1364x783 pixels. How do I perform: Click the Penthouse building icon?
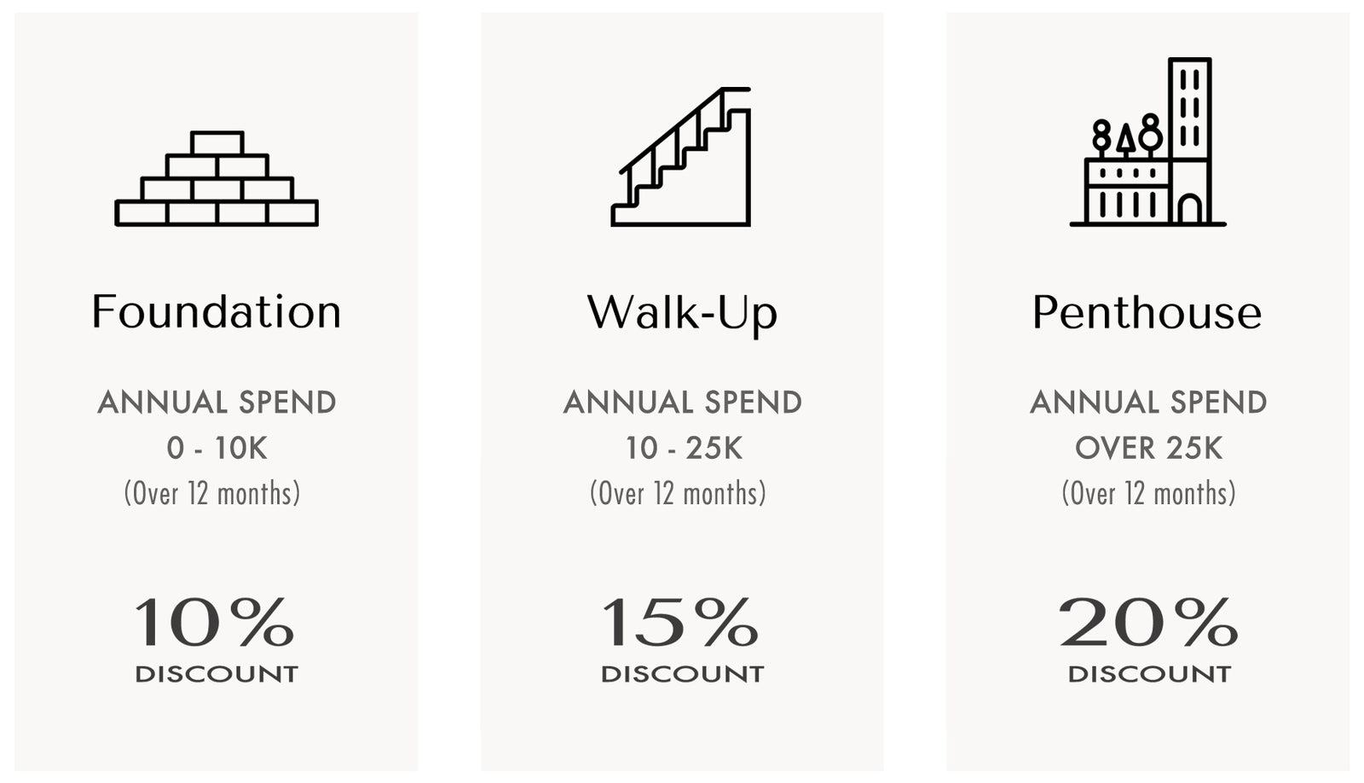(x=1147, y=142)
